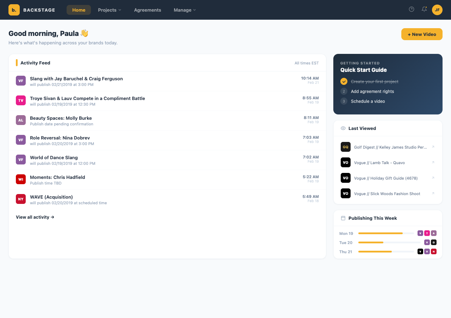
Task: Click the + New Video button
Action: (x=422, y=34)
